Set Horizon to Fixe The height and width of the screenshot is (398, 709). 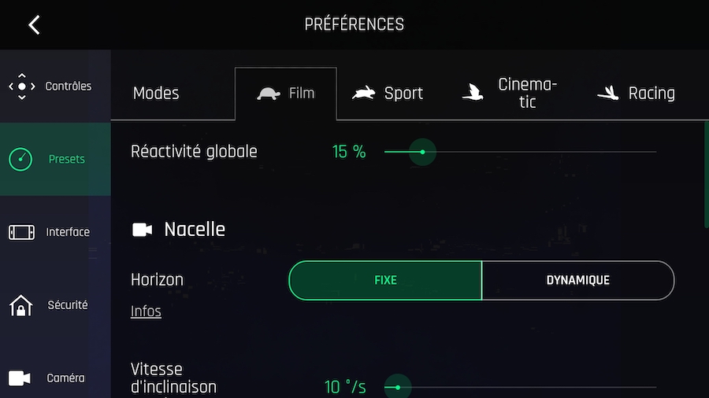(x=385, y=281)
